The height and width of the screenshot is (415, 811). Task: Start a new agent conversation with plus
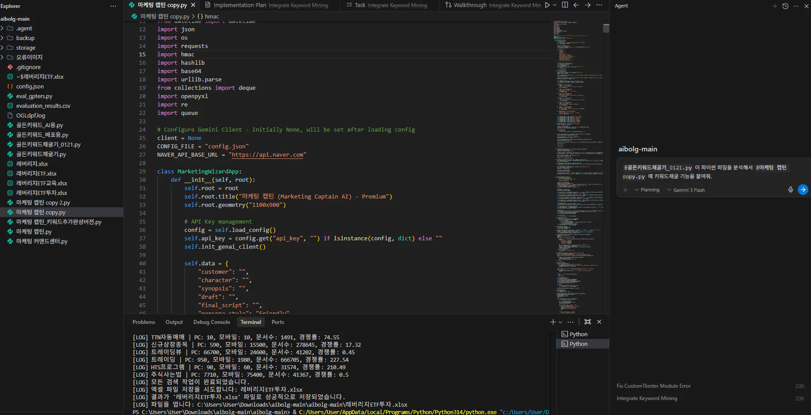point(774,6)
